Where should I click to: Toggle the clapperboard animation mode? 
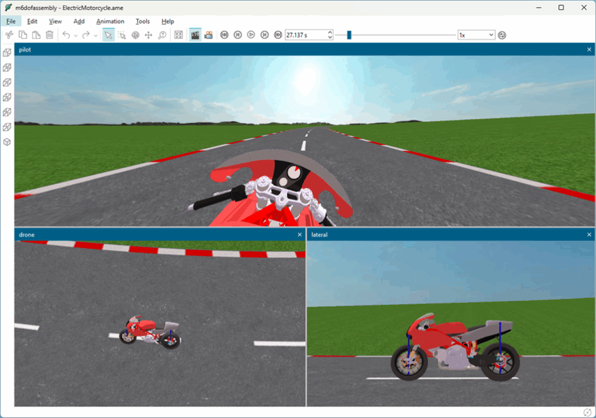[195, 35]
